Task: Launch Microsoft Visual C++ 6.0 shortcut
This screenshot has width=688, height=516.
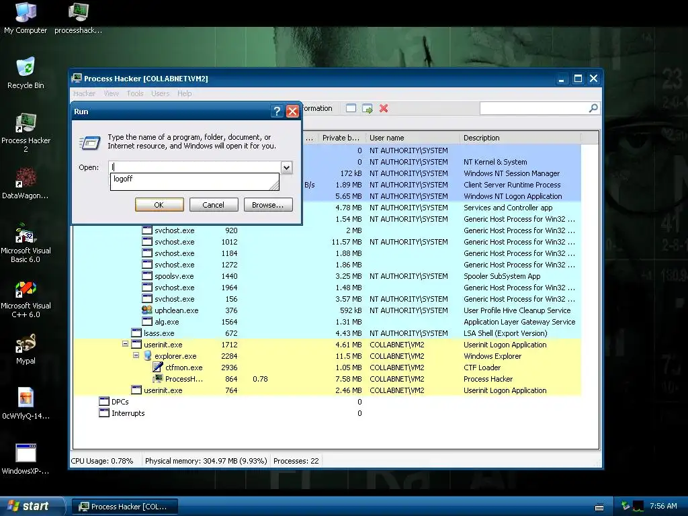Action: pos(26,298)
